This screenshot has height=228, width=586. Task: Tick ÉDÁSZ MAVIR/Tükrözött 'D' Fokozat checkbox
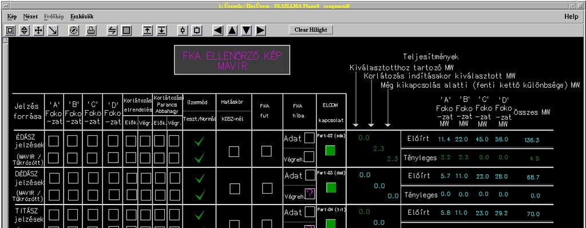pyautogui.click(x=113, y=158)
